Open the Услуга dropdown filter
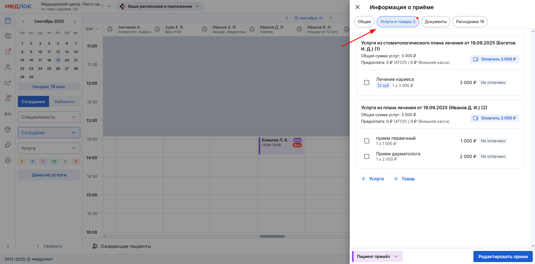Screen dimensions: 535x264 click(49, 148)
